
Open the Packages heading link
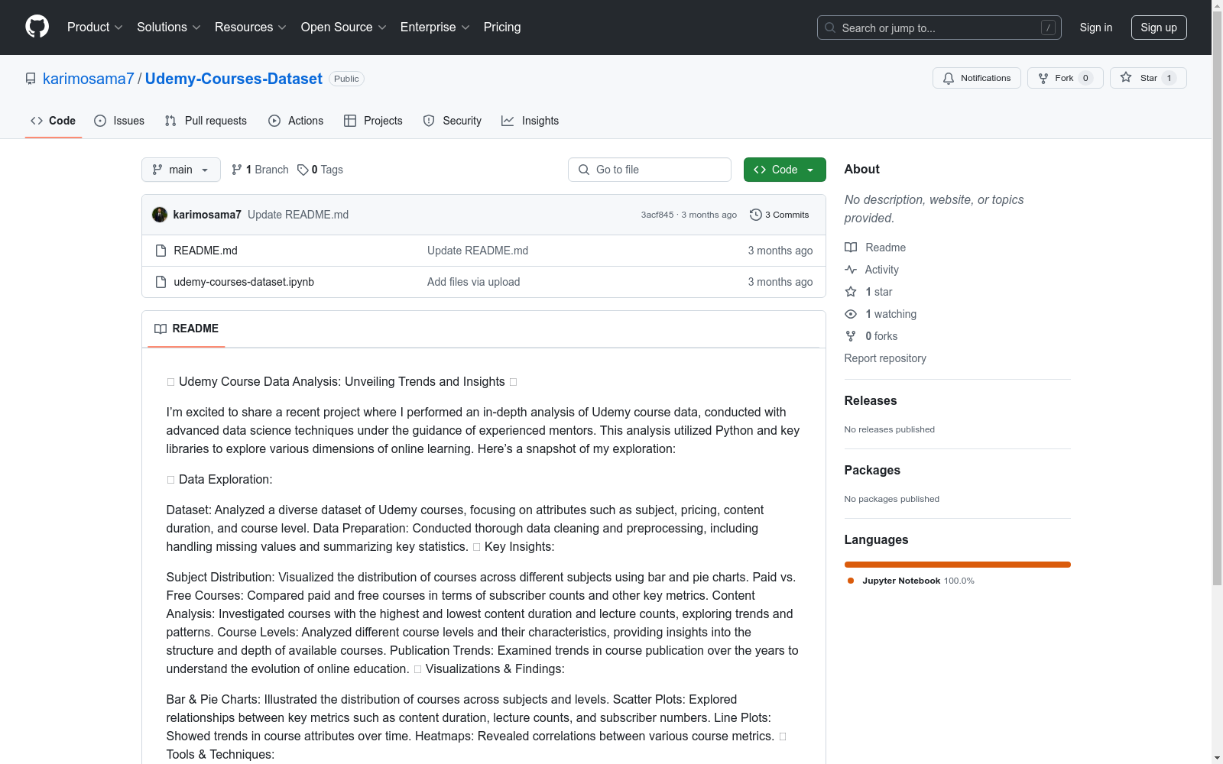click(872, 470)
